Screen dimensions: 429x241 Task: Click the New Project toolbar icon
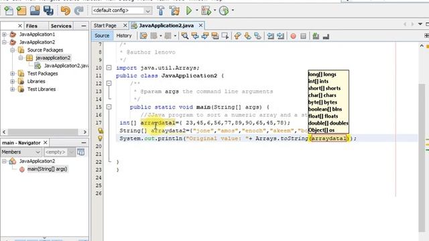click(x=21, y=11)
